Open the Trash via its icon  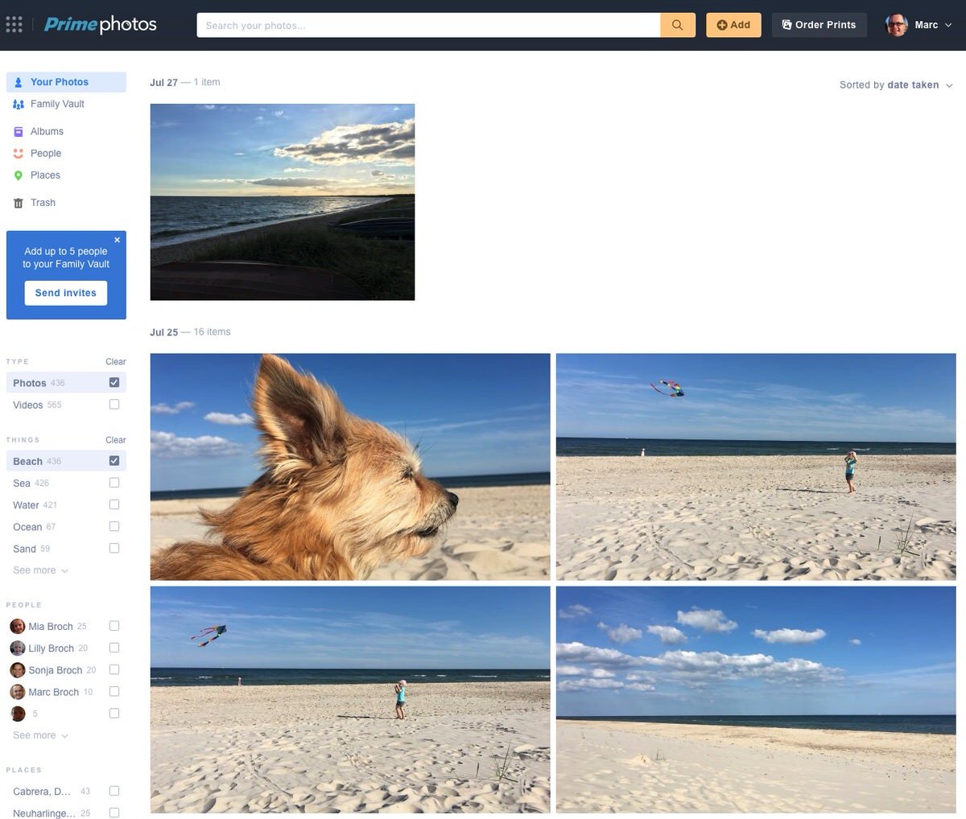click(18, 202)
